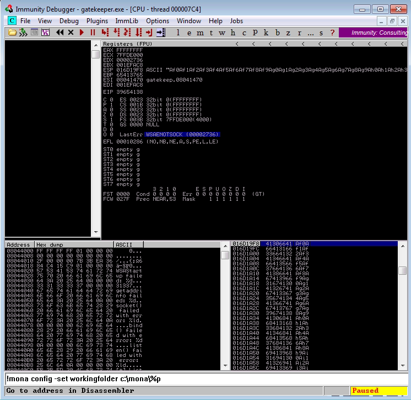This screenshot has height=400, width=411.
Task: Show Windows with 'w' button
Action: tap(222, 33)
